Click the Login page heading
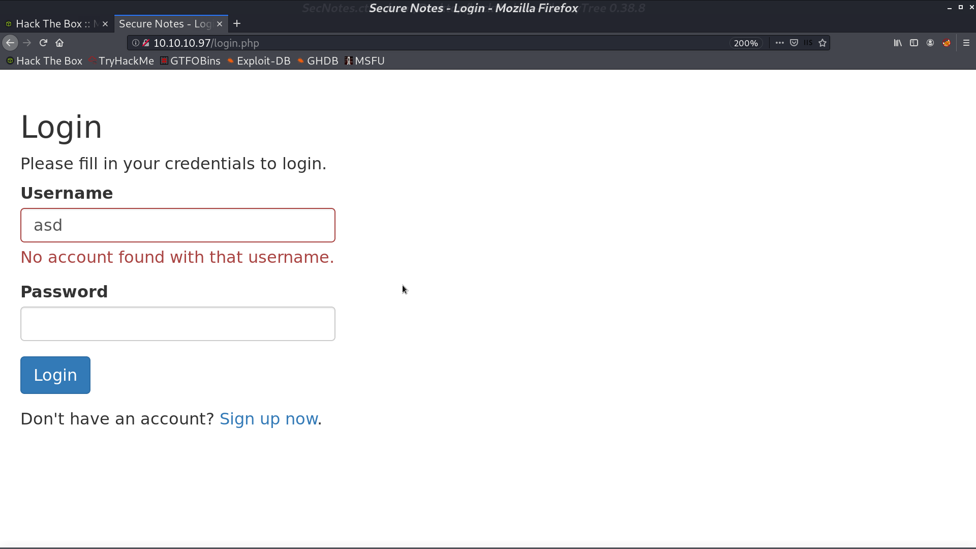Screen dimensions: 976x549 pos(62,127)
